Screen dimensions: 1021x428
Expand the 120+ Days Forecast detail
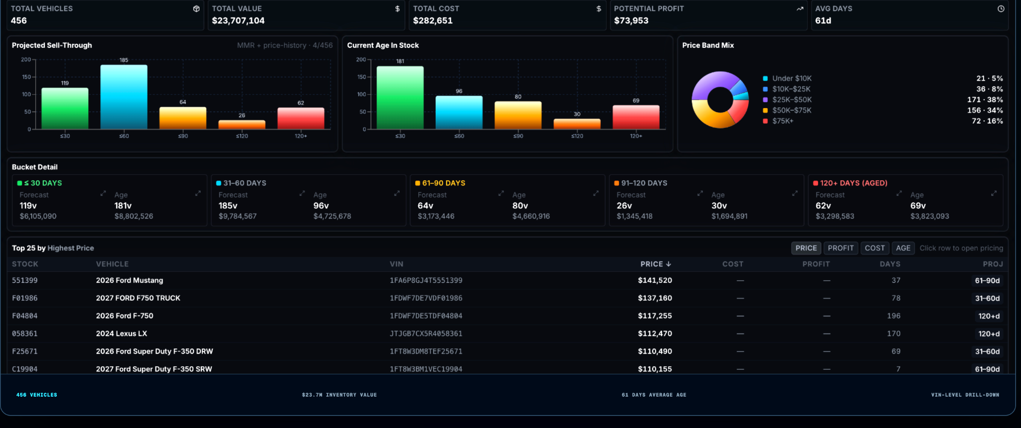point(899,193)
